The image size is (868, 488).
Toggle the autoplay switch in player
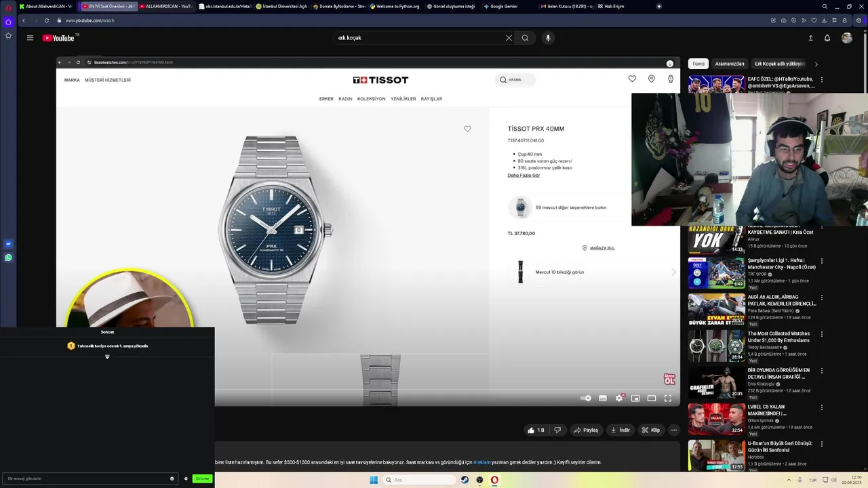tap(586, 399)
